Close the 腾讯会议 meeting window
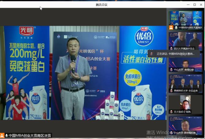 [x=201, y=5]
